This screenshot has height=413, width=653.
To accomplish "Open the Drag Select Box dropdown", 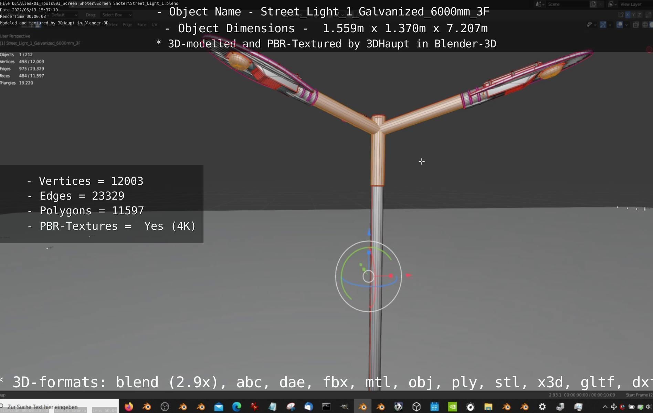I will click(x=117, y=15).
